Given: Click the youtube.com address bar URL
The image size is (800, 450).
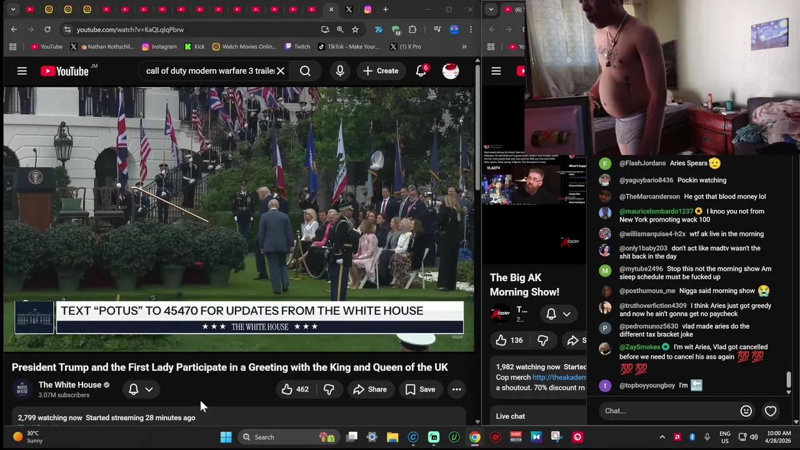Looking at the screenshot, I should pos(130,29).
